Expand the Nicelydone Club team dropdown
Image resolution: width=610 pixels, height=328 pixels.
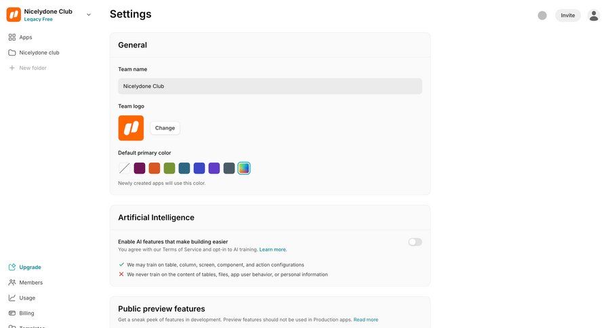click(89, 14)
